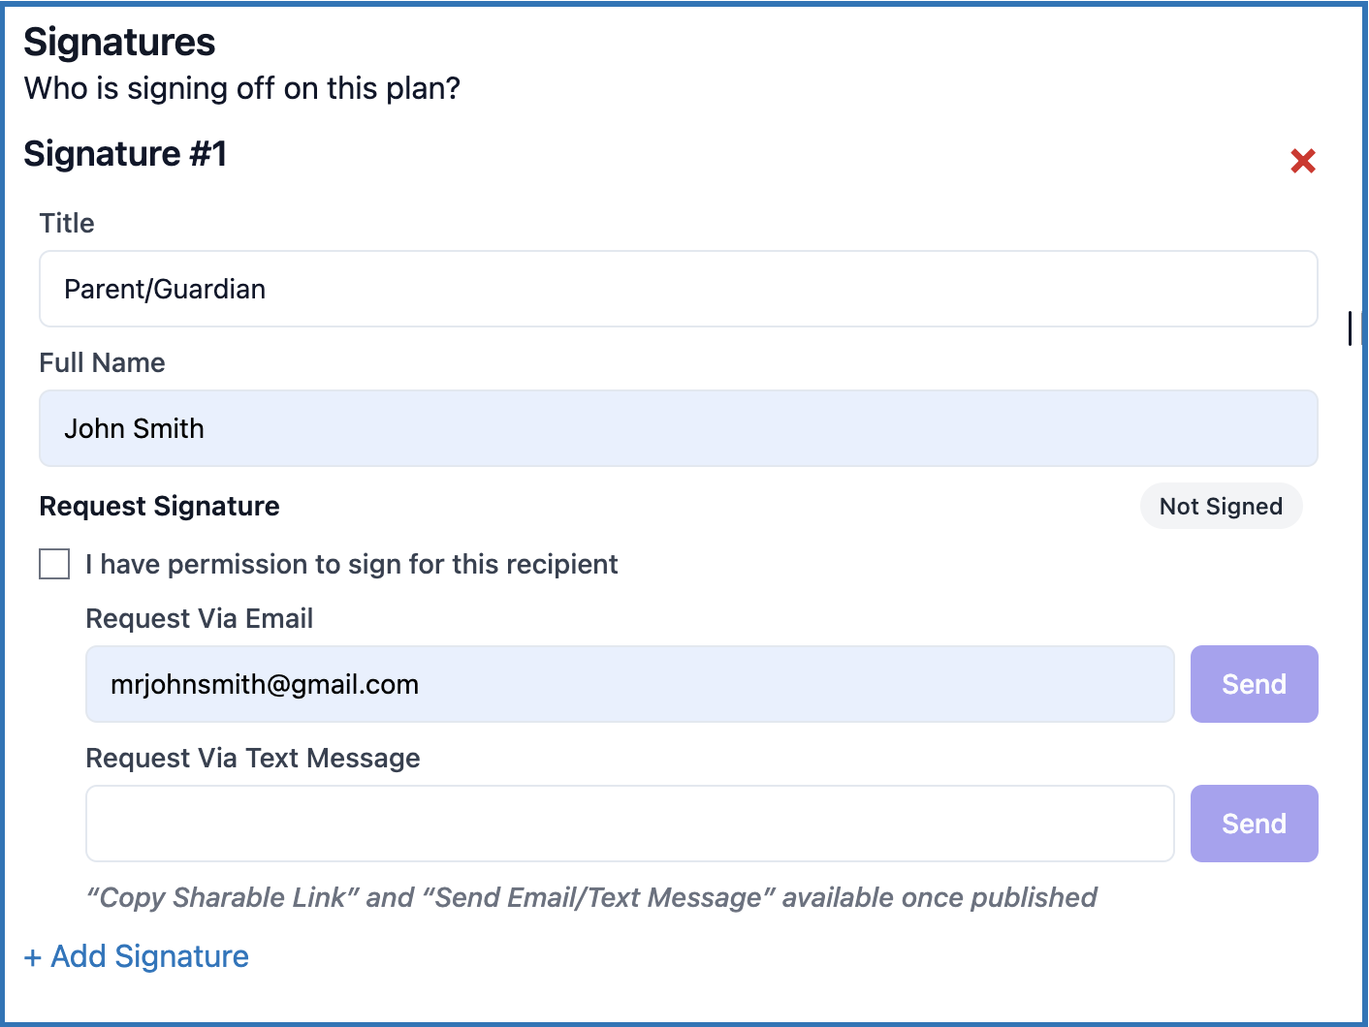Click the Title field containing Parent/Guardian
Viewport: 1369px width, 1027px height.
pyautogui.click(x=678, y=289)
